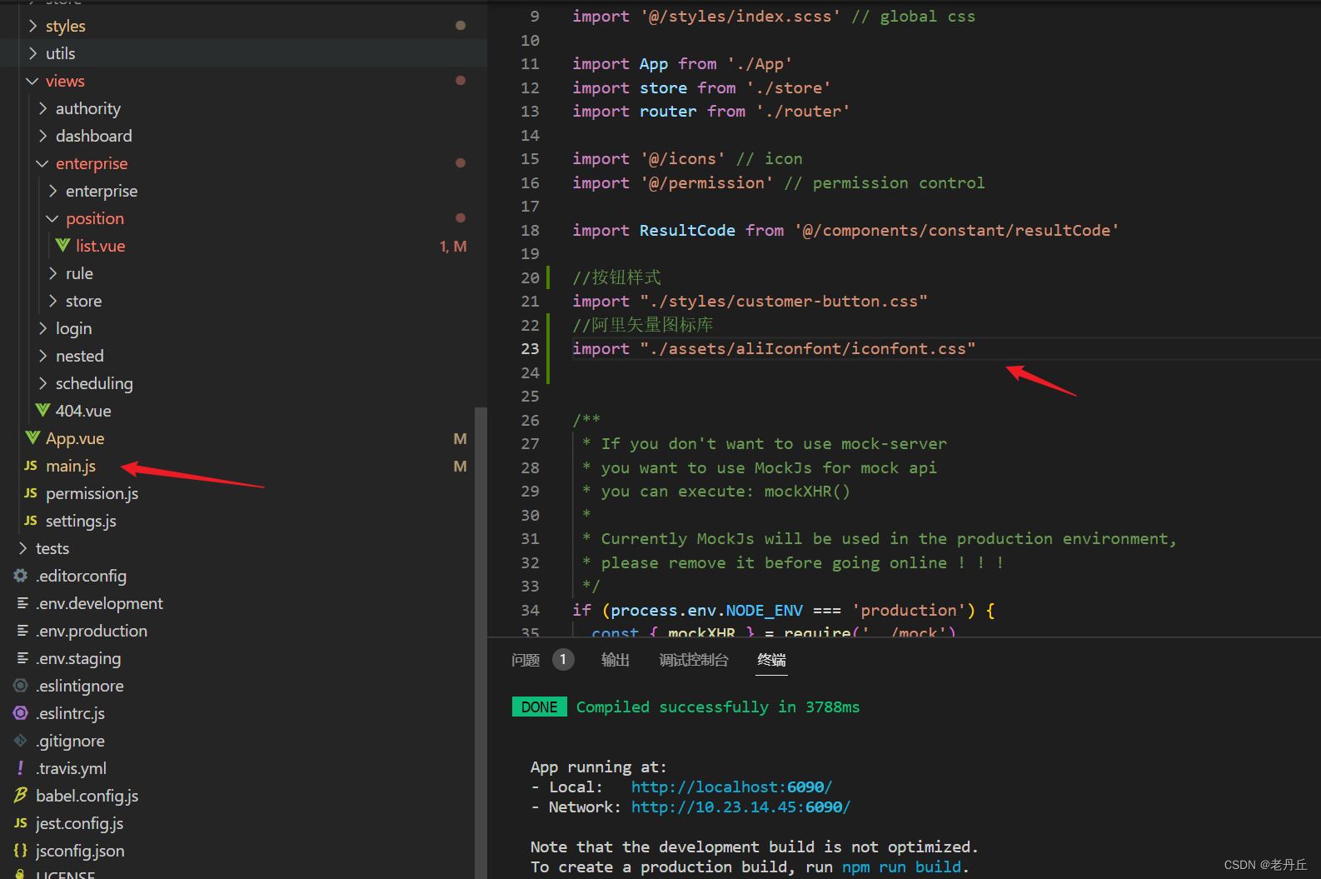Click line number 21 in the gutter

pos(530,301)
